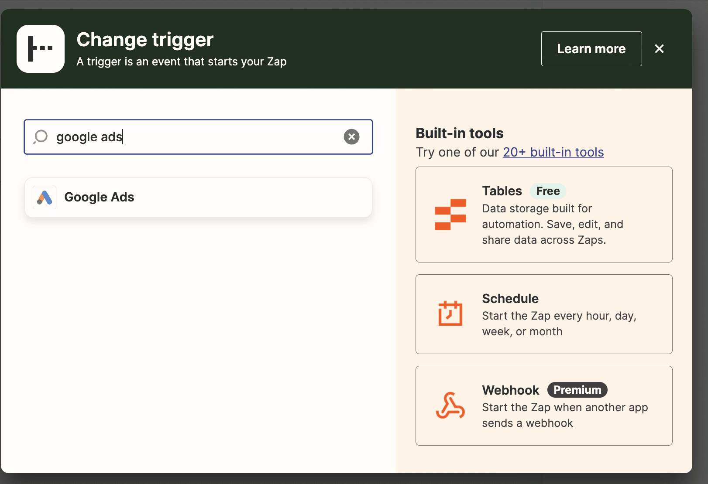Clear the search field text
The image size is (708, 484).
click(351, 137)
